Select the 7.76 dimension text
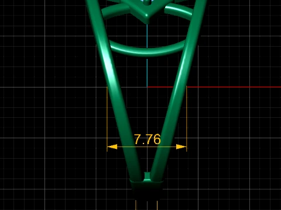The width and height of the screenshot is (281, 210). [148, 139]
